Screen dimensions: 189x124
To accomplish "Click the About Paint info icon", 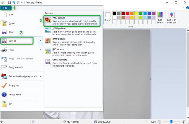I will pos(4,95).
